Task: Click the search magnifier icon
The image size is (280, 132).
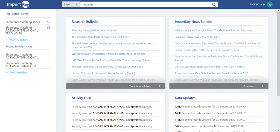Action: (x=214, y=5)
